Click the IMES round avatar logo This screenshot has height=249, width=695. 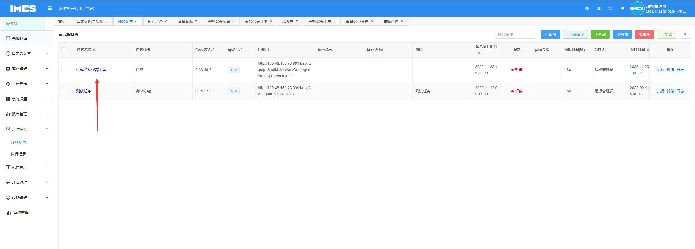pyautogui.click(x=637, y=8)
